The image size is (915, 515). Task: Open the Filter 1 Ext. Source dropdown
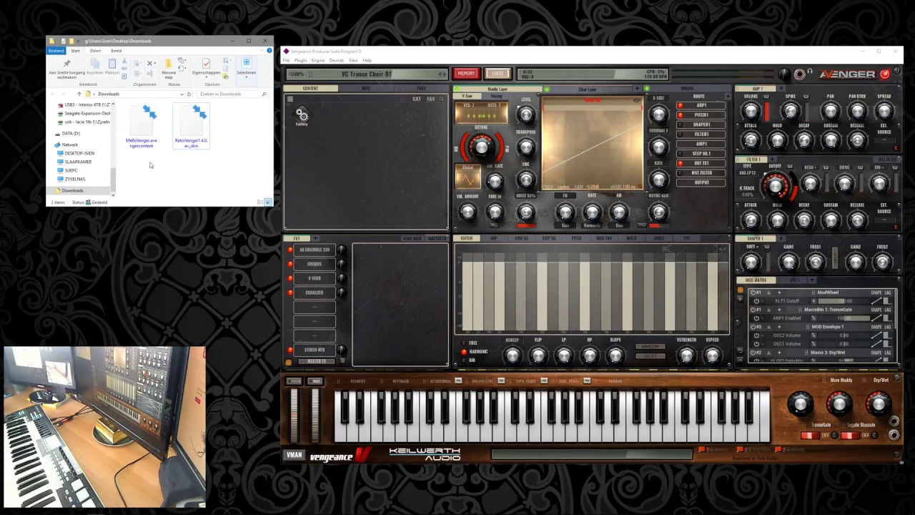(x=884, y=220)
